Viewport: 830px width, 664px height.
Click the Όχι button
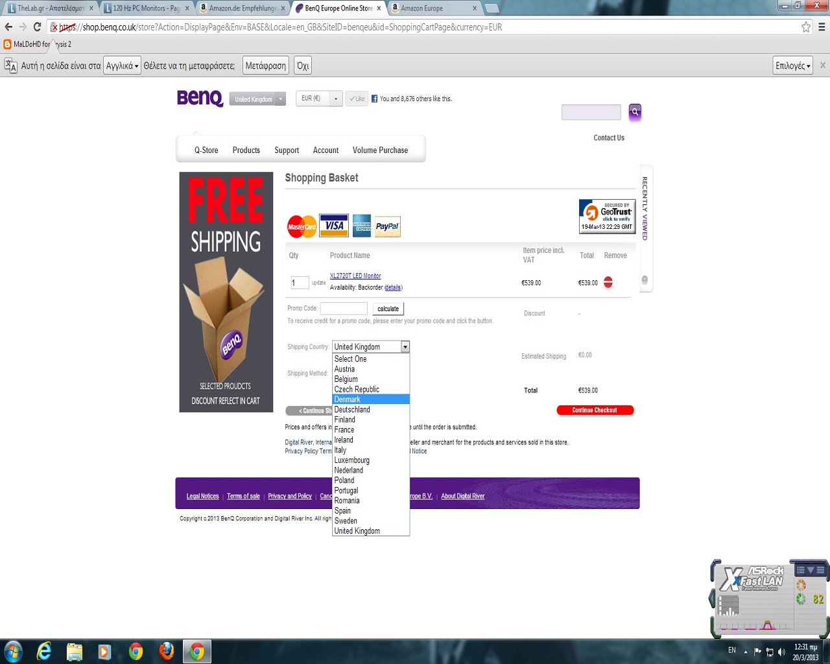303,65
